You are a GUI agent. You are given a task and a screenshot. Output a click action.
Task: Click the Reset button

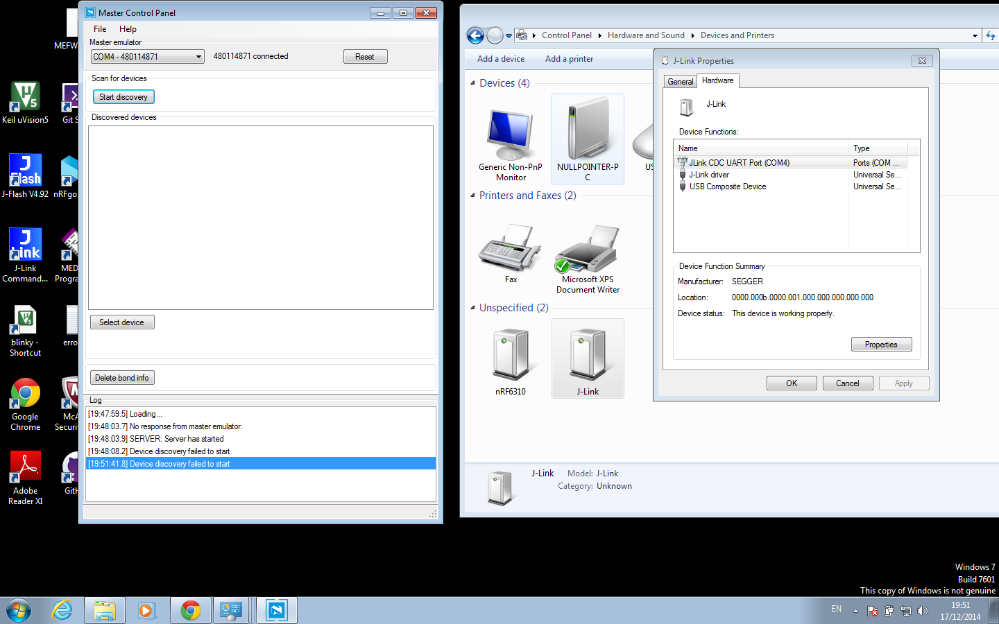365,57
